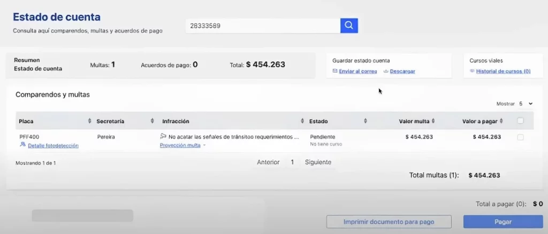Go to Anterior page
The image size is (548, 234).
point(268,162)
